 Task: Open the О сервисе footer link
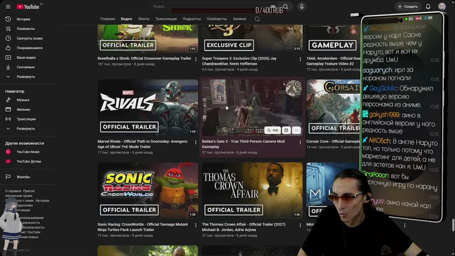tap(13, 191)
